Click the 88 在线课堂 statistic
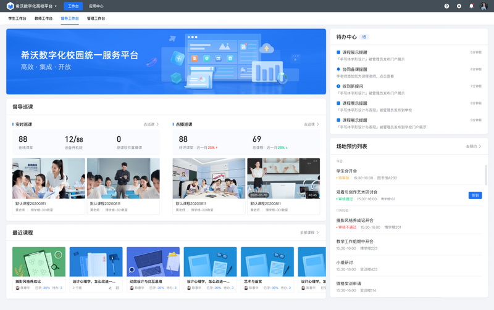Image resolution: width=494 pixels, height=310 pixels. coord(25,142)
